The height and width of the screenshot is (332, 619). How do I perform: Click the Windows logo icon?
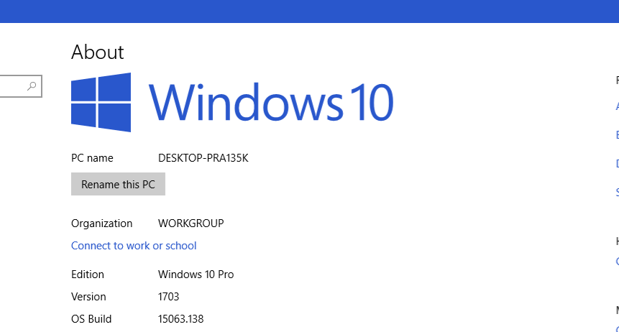point(101,102)
